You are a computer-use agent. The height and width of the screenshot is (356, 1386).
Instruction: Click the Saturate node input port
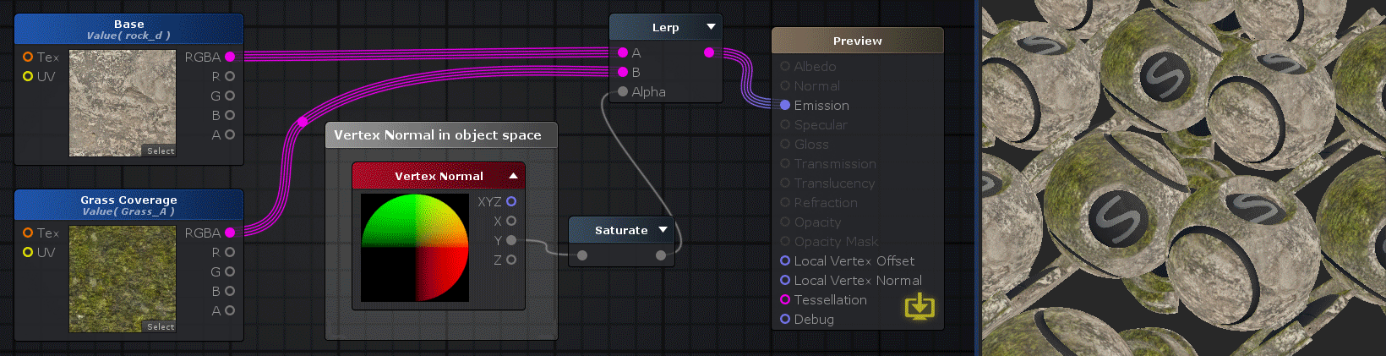tap(582, 255)
